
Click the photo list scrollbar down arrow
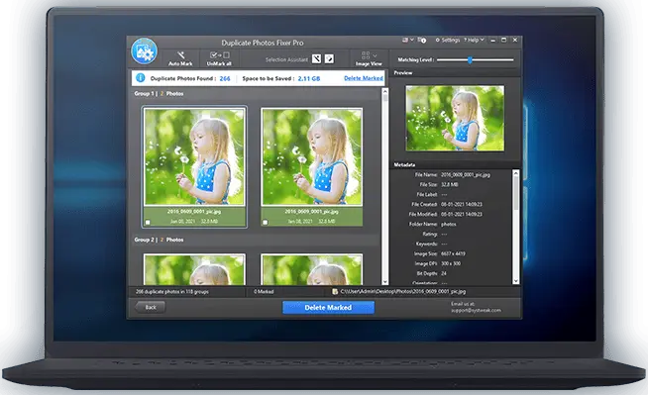click(x=385, y=282)
